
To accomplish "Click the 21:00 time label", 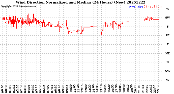I will pyautogui.click(x=139, y=89).
